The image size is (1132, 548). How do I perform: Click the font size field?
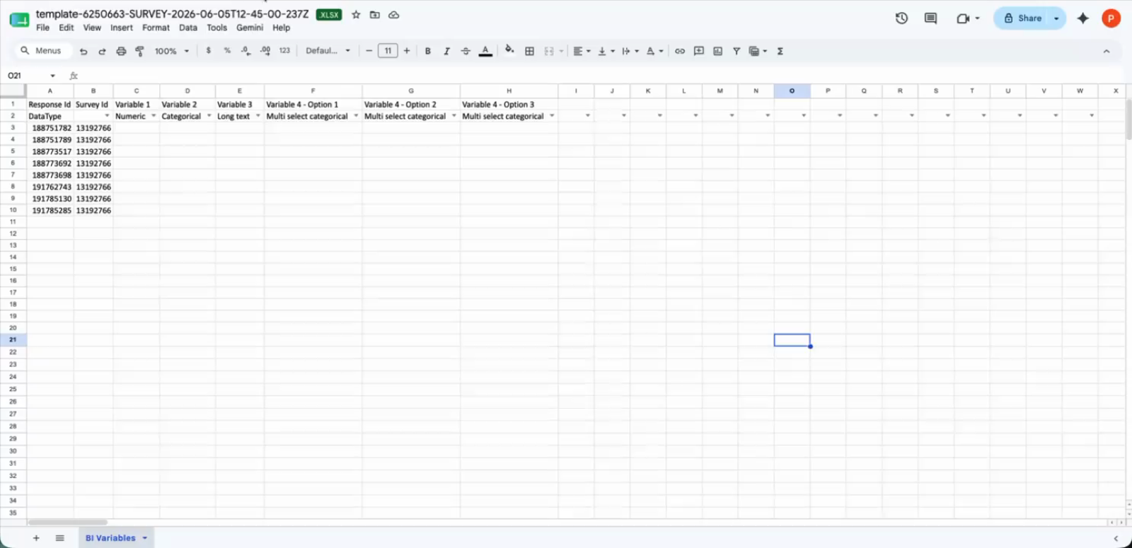[388, 51]
